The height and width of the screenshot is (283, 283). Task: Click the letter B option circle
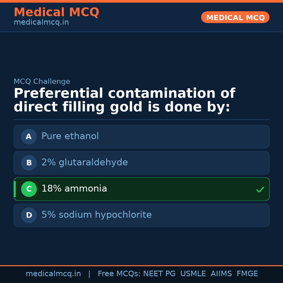coord(29,163)
